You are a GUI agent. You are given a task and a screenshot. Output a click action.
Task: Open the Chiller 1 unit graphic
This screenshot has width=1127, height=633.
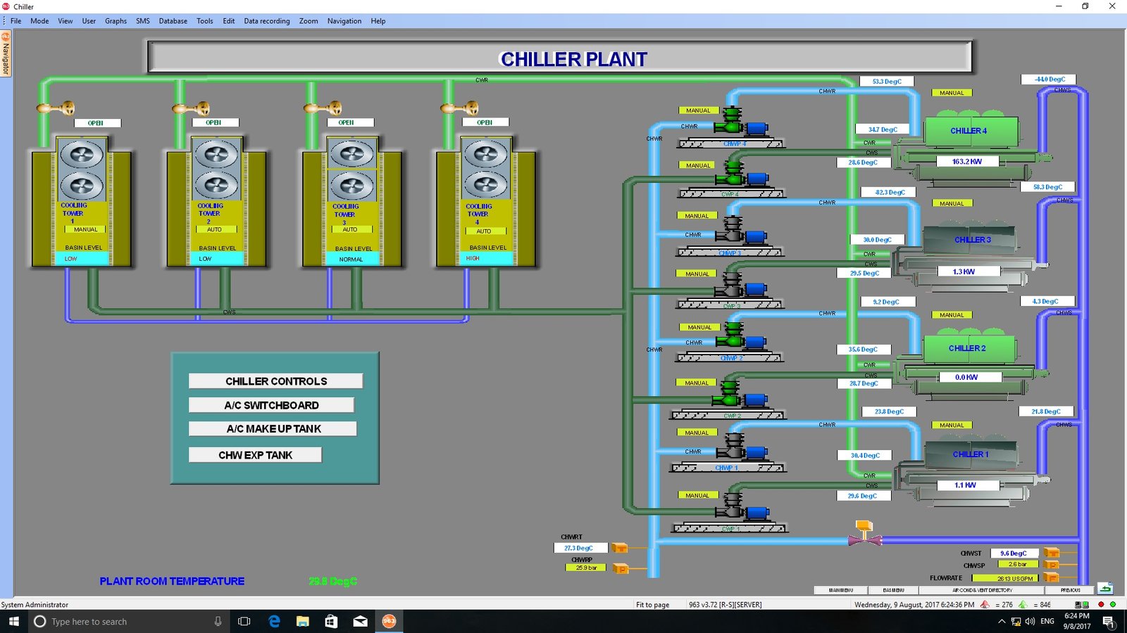coord(972,470)
